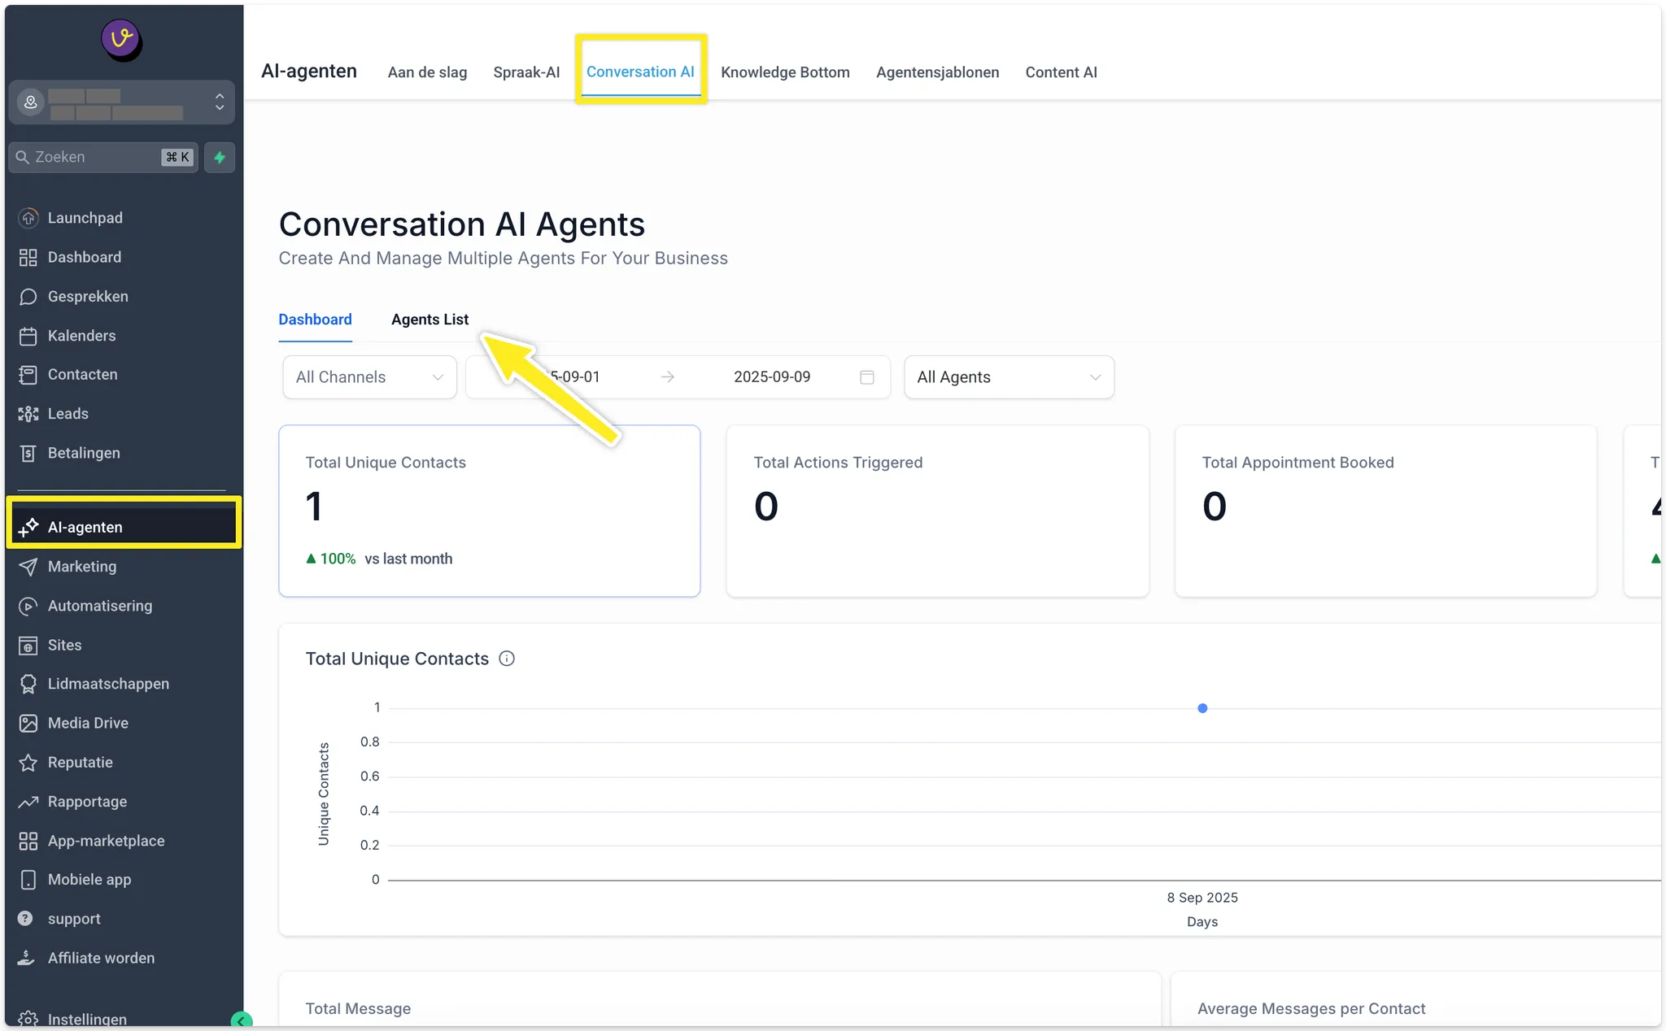Screen dimensions: 1666x1031
Task: Open the Knowledge Bottom tab
Action: pyautogui.click(x=785, y=72)
